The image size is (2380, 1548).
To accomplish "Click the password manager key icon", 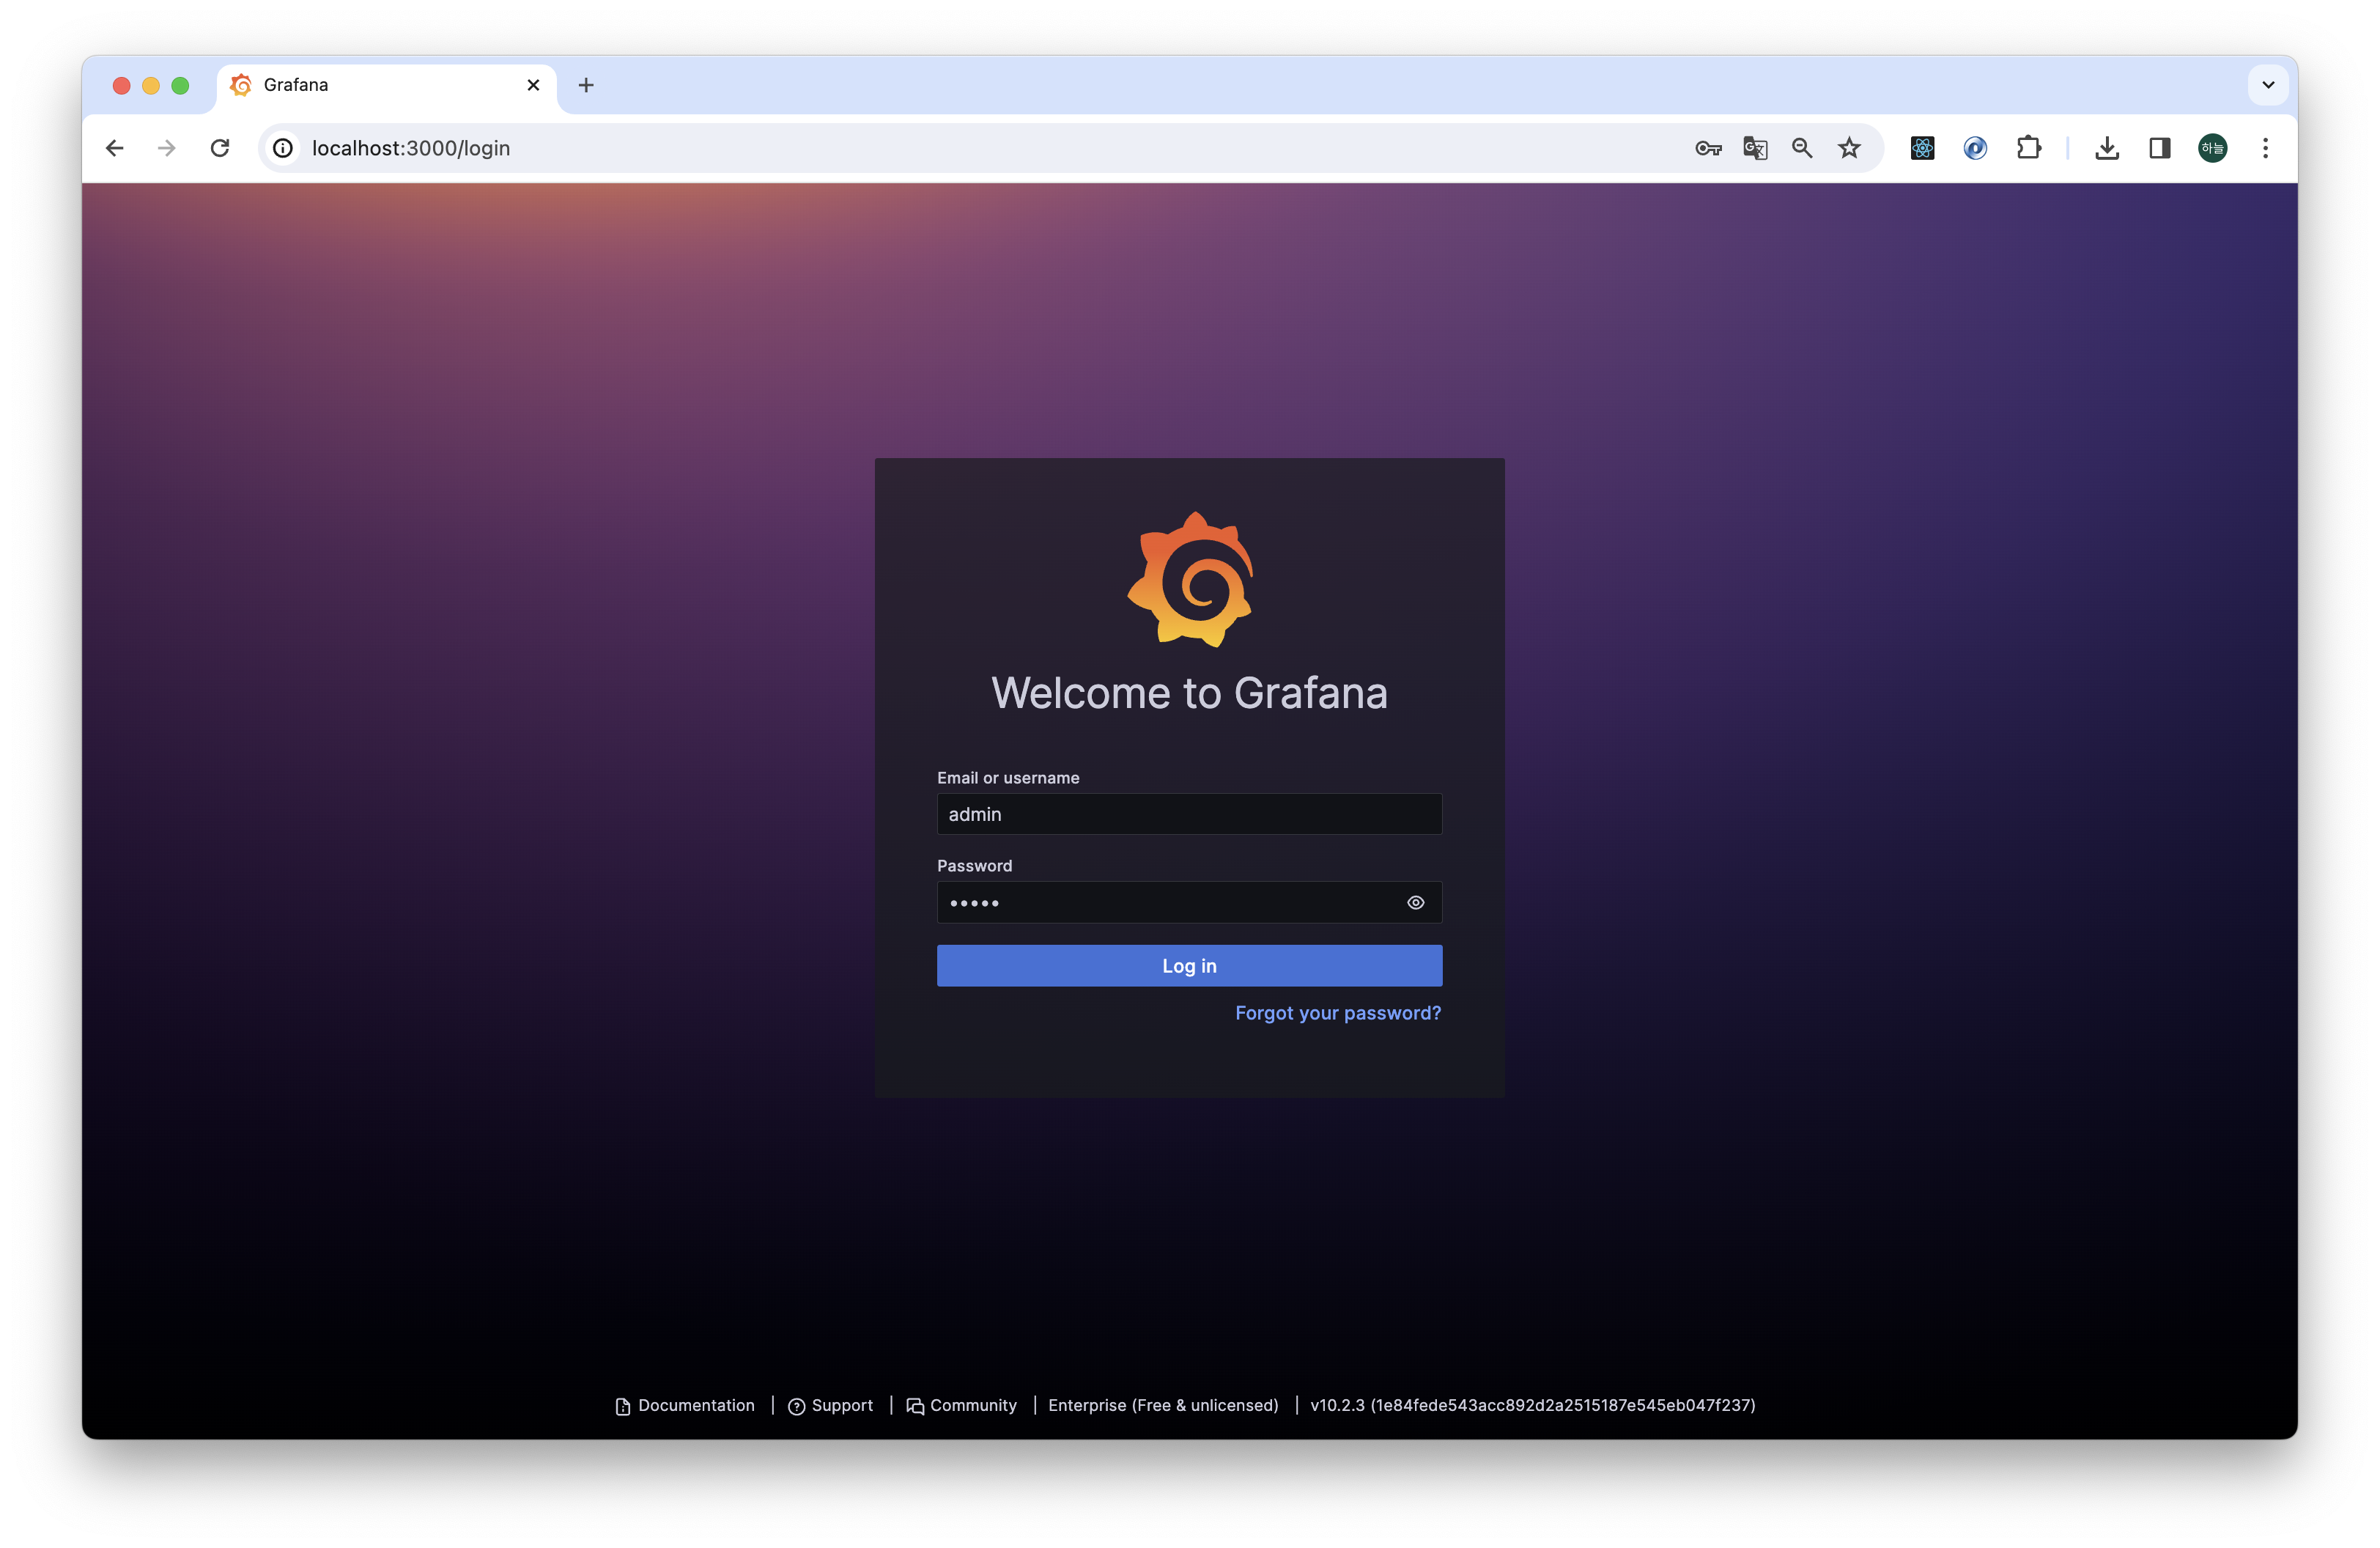I will pyautogui.click(x=1708, y=148).
